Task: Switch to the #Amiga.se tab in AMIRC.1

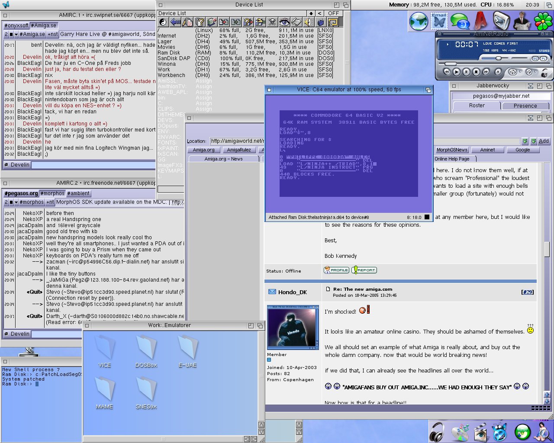Action: (x=44, y=26)
